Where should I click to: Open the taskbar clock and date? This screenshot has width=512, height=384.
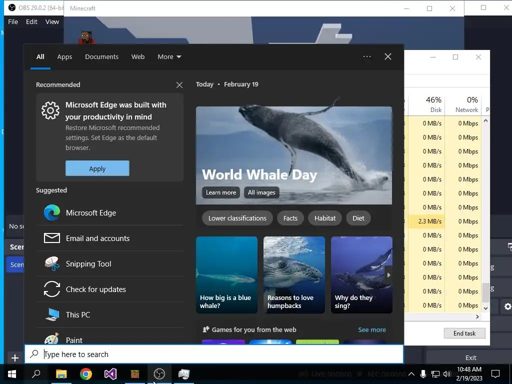click(469, 374)
